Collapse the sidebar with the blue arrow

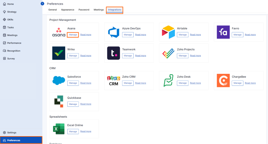[x=42, y=3]
